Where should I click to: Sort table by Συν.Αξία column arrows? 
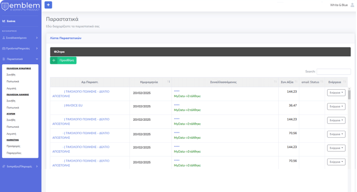tap(296, 82)
